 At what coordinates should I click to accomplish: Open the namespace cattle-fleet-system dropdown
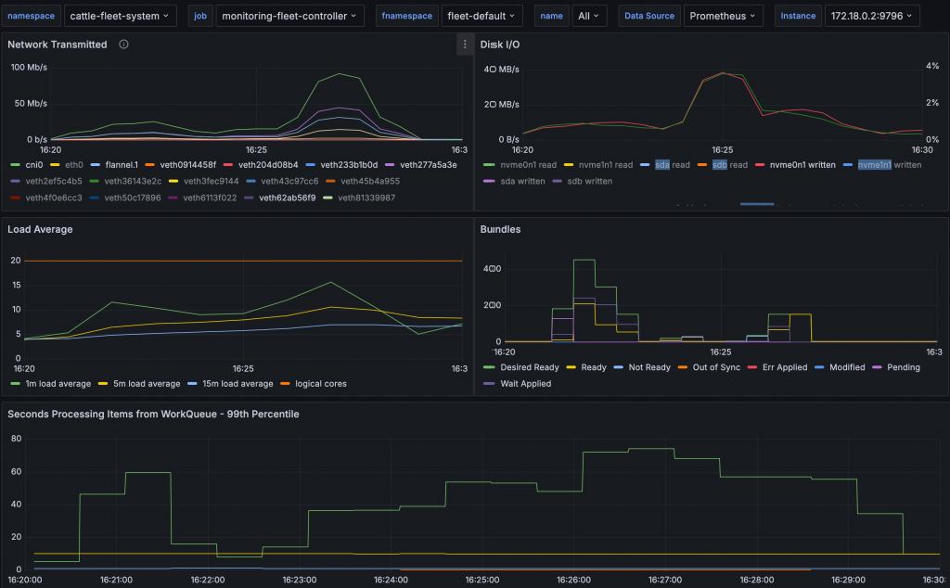(x=122, y=16)
